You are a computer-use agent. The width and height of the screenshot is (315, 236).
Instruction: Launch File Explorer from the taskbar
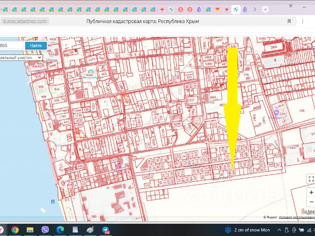[x=30, y=230]
